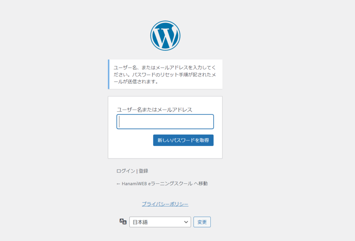The height and width of the screenshot is (241, 355).
Task: Open the ログイン link
Action: pos(125,171)
